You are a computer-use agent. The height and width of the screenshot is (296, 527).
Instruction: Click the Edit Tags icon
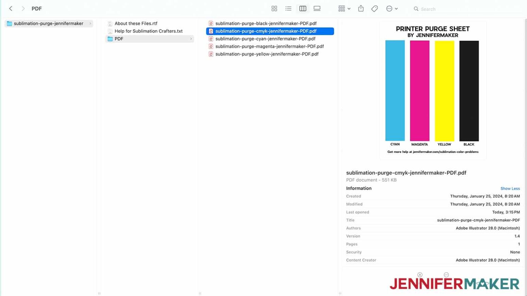375,9
